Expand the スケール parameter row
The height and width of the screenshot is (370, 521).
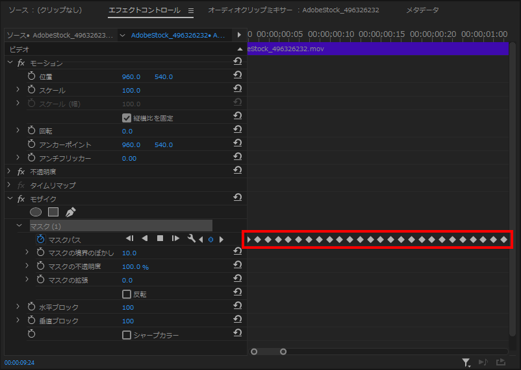[18, 89]
